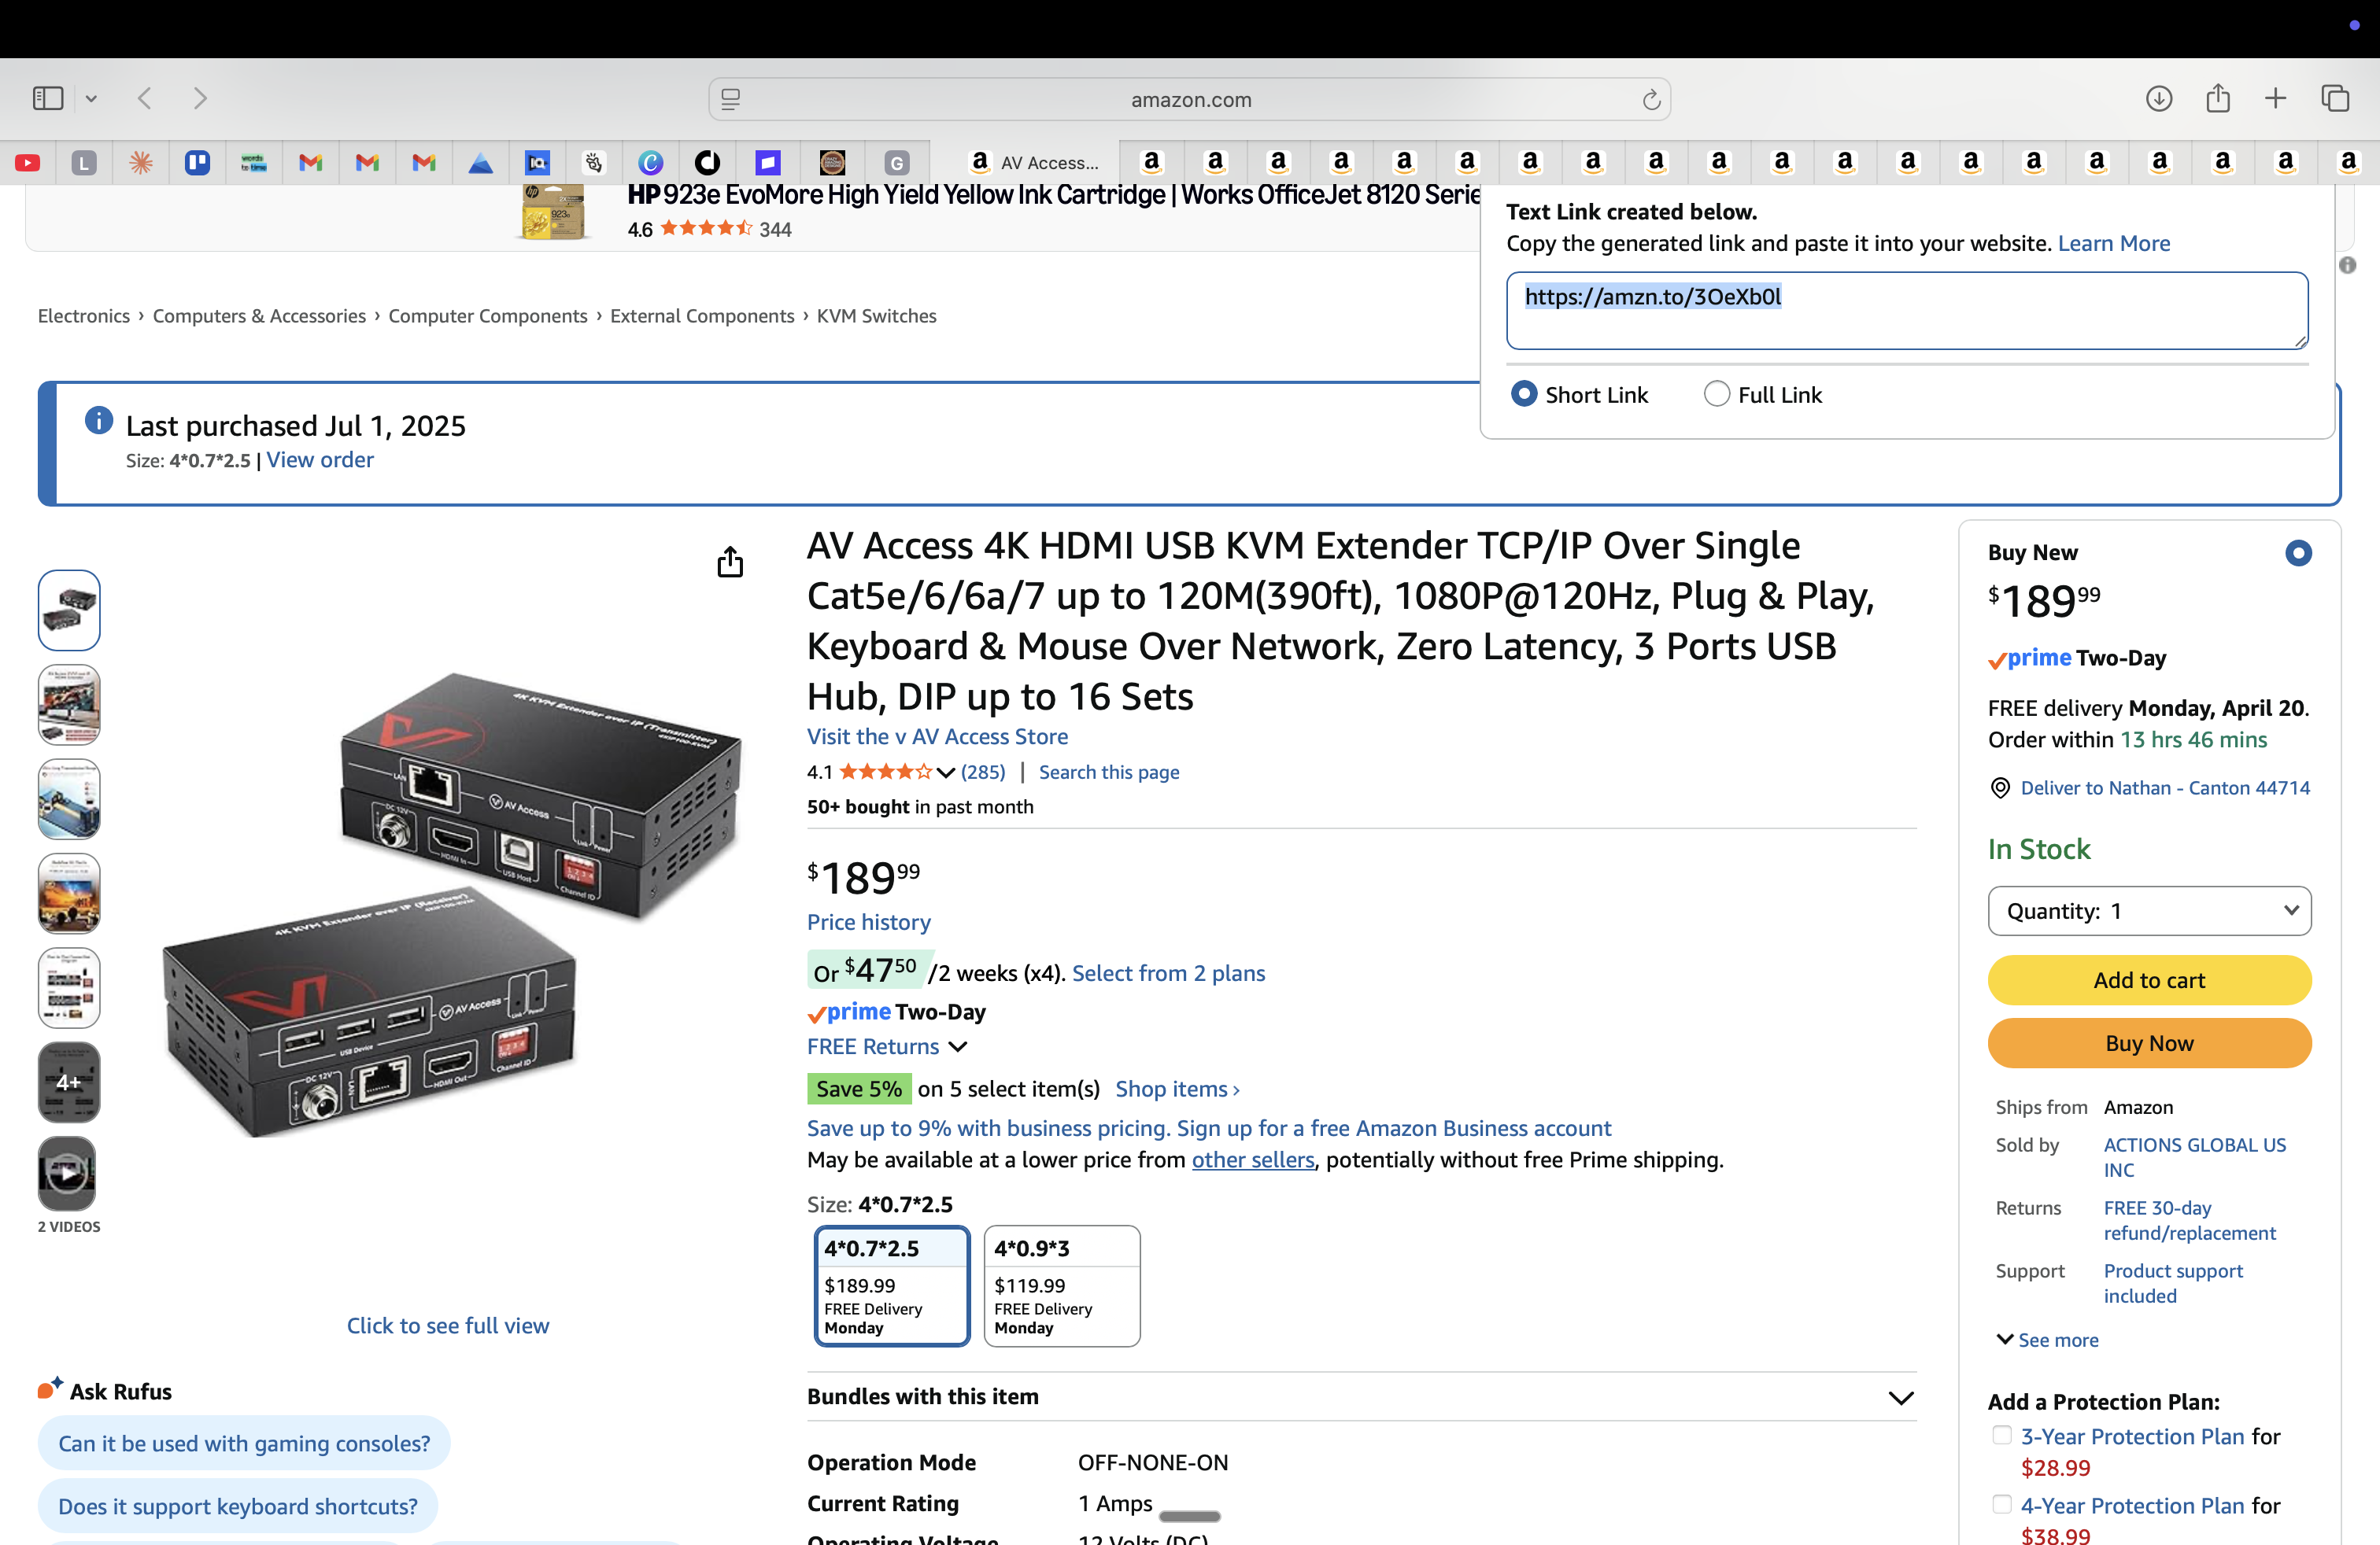Go to External Components breadcrumb

click(702, 315)
